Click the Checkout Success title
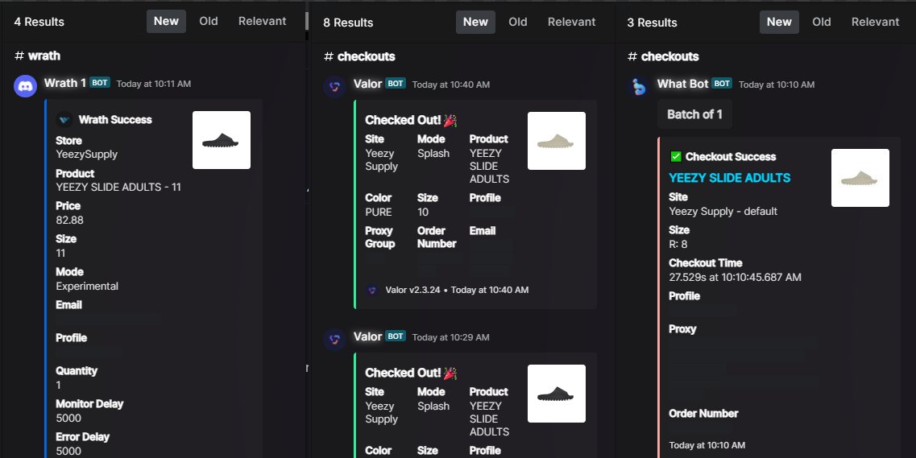The image size is (916, 458). pyautogui.click(x=731, y=156)
